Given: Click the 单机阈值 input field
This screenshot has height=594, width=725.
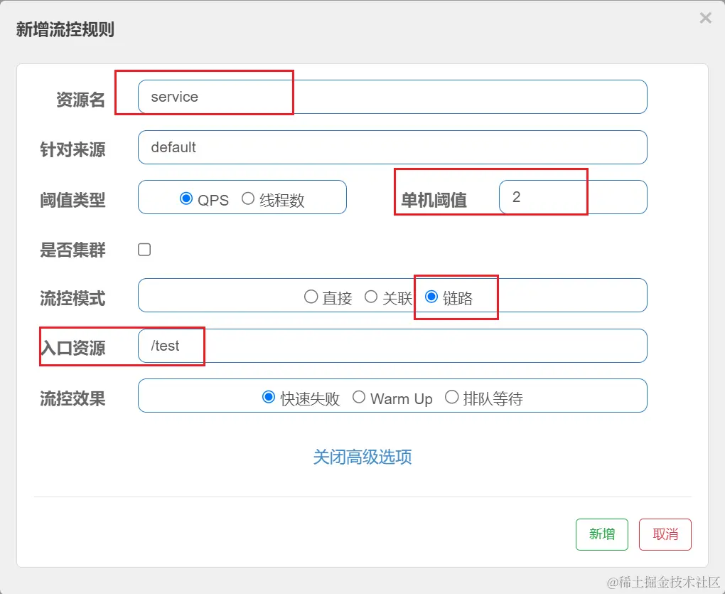Looking at the screenshot, I should coord(572,197).
